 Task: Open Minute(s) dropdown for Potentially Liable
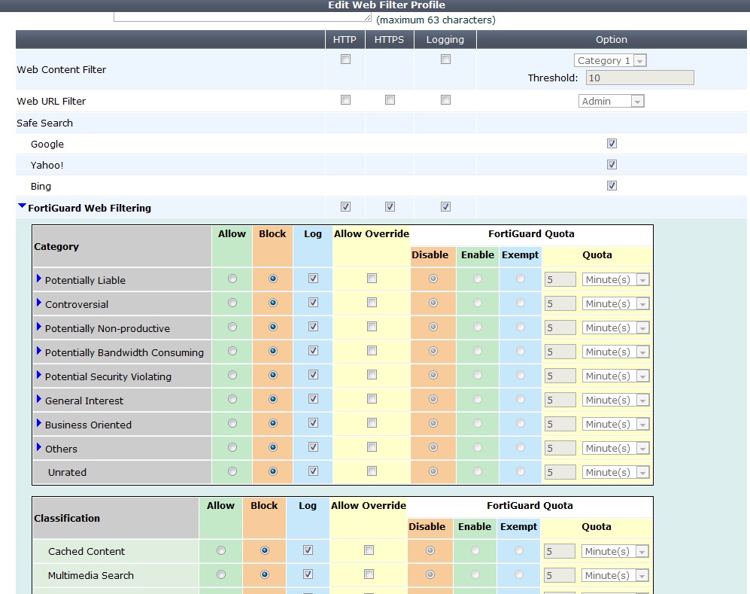[x=616, y=280]
